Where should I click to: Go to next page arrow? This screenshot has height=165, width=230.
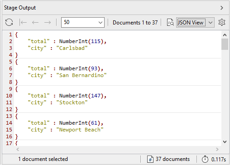[48, 23]
